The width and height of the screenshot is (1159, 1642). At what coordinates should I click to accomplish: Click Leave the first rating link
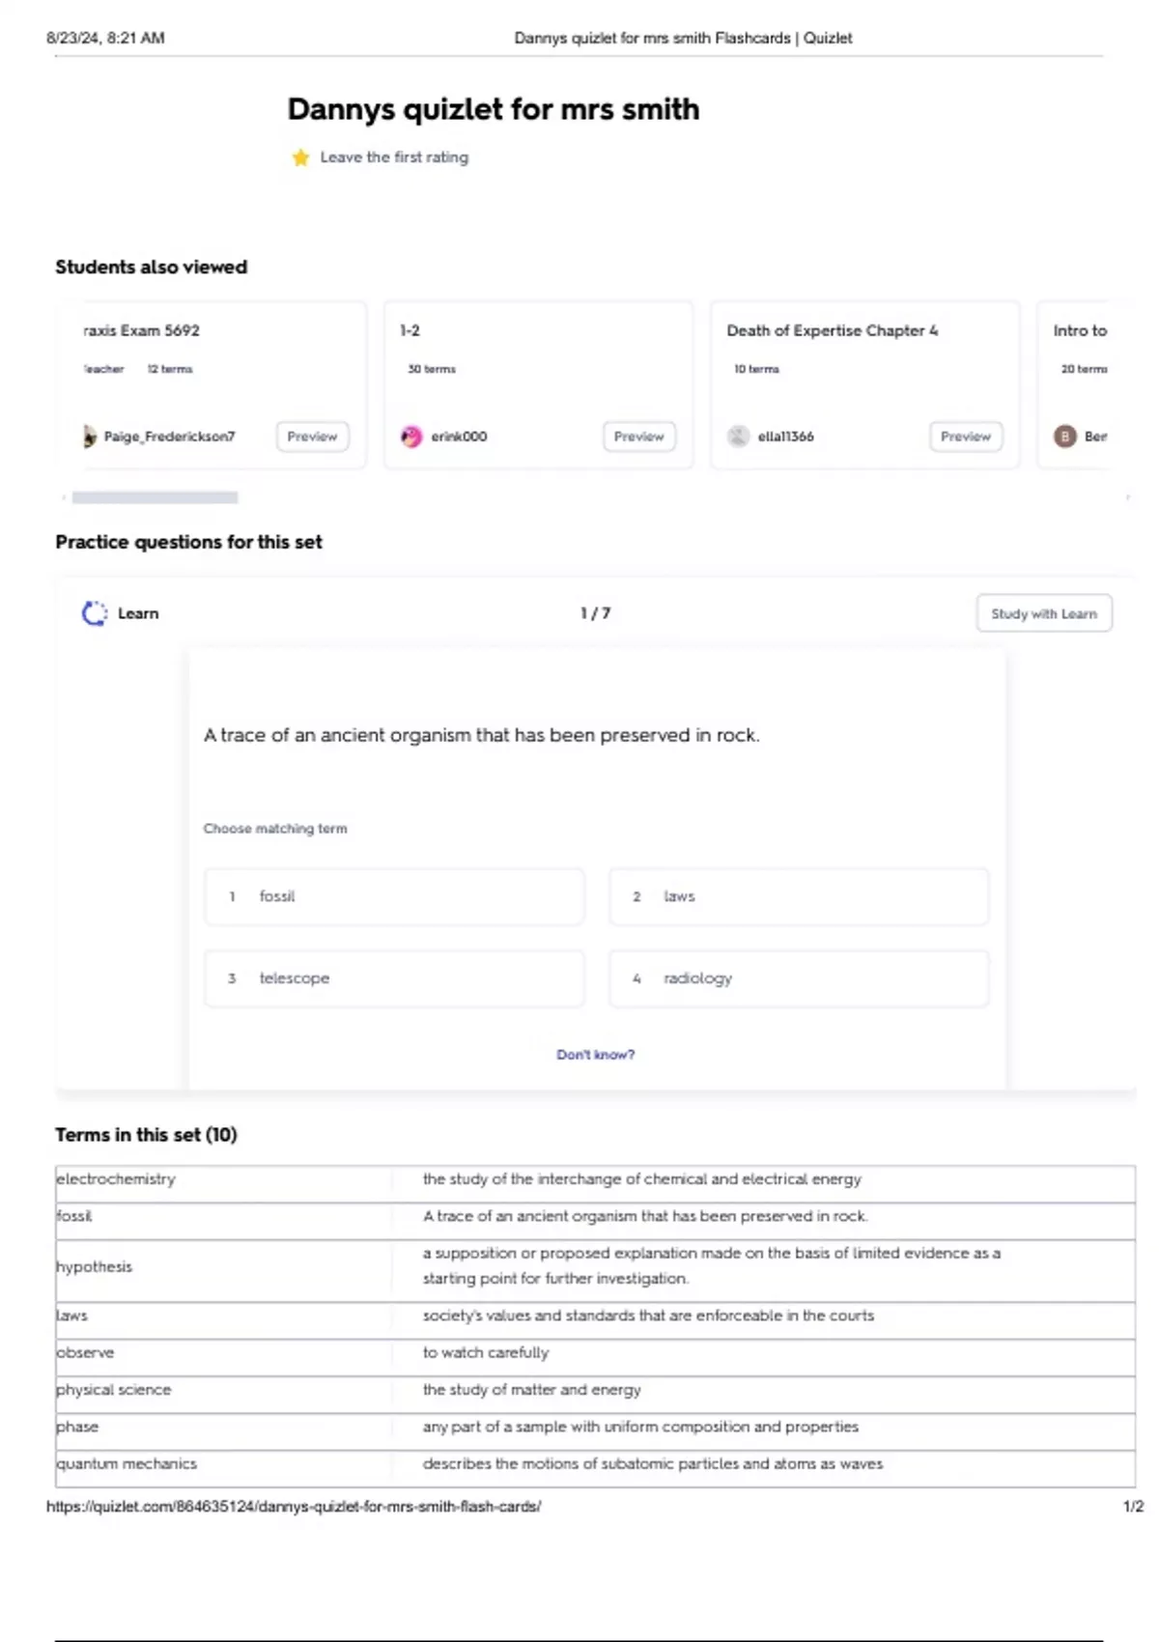point(394,157)
